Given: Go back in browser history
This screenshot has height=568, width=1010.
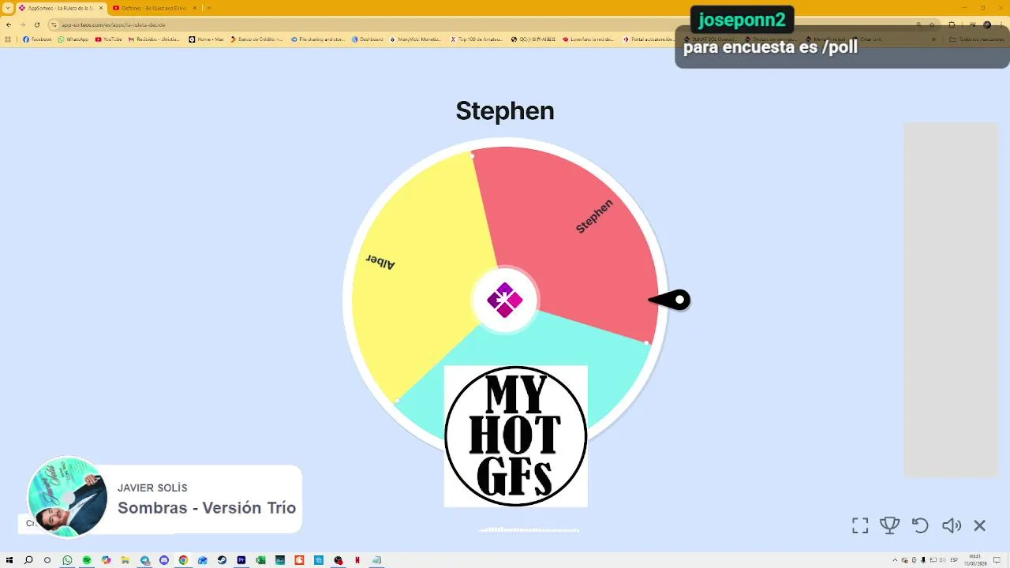Looking at the screenshot, I should coord(9,24).
